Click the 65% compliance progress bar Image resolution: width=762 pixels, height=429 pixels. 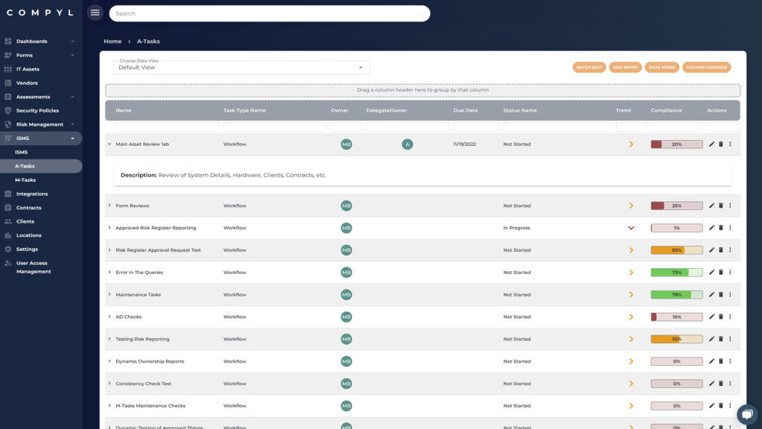click(x=676, y=250)
